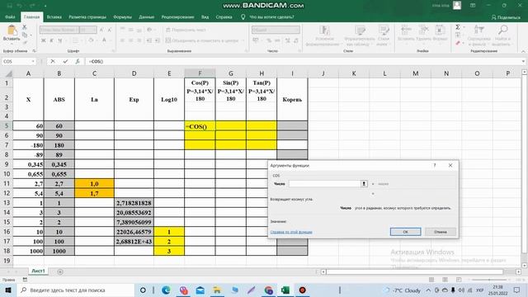Select the Лист1 sheet tab

coord(38,271)
